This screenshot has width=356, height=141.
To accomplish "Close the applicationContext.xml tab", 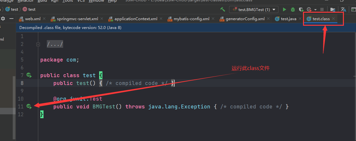I will pyautogui.click(x=161, y=19).
